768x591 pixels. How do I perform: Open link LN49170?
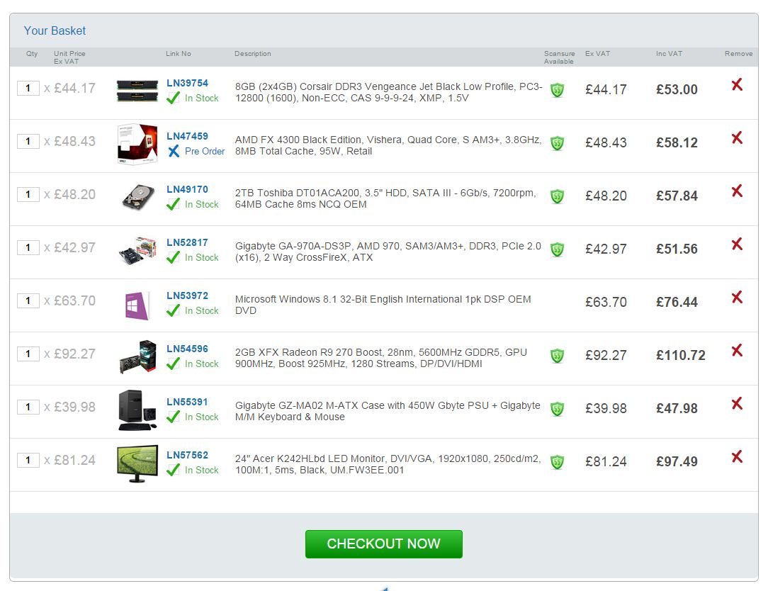pos(187,190)
